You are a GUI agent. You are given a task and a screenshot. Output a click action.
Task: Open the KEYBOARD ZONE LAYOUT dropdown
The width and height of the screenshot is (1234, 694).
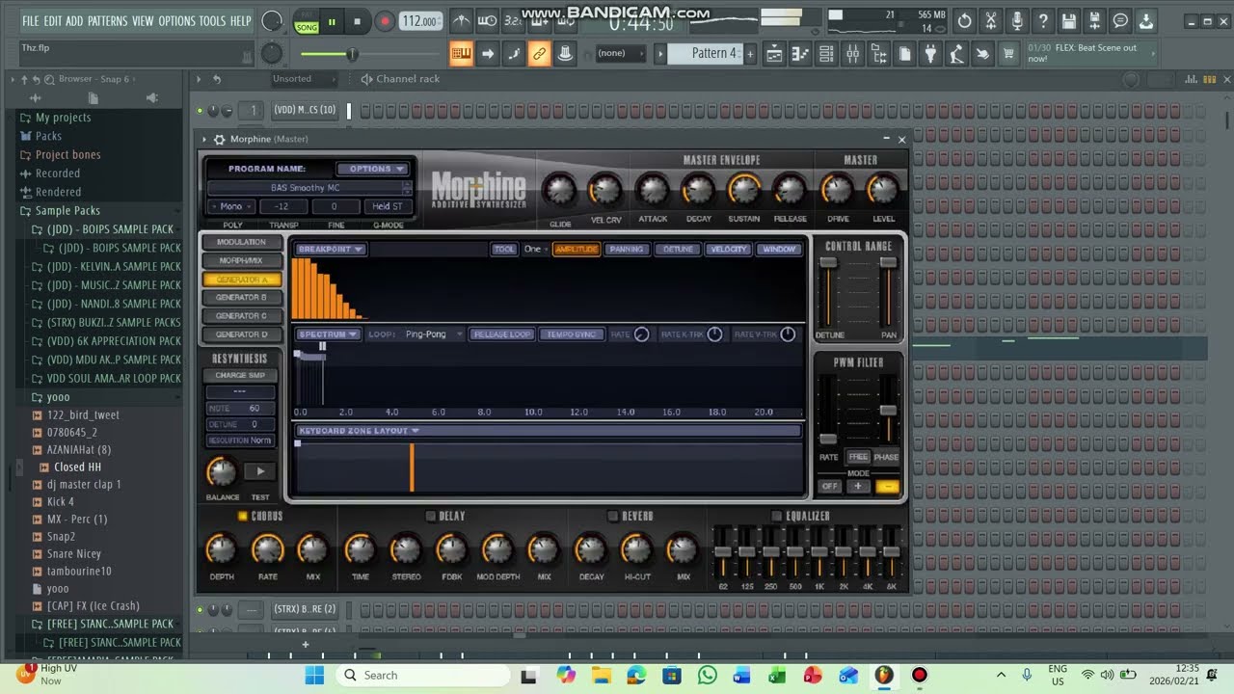(358, 431)
